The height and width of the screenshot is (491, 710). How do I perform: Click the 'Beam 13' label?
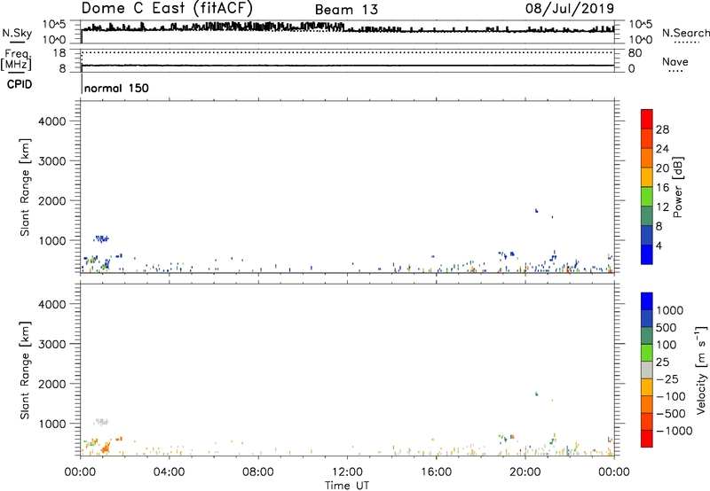coord(346,10)
